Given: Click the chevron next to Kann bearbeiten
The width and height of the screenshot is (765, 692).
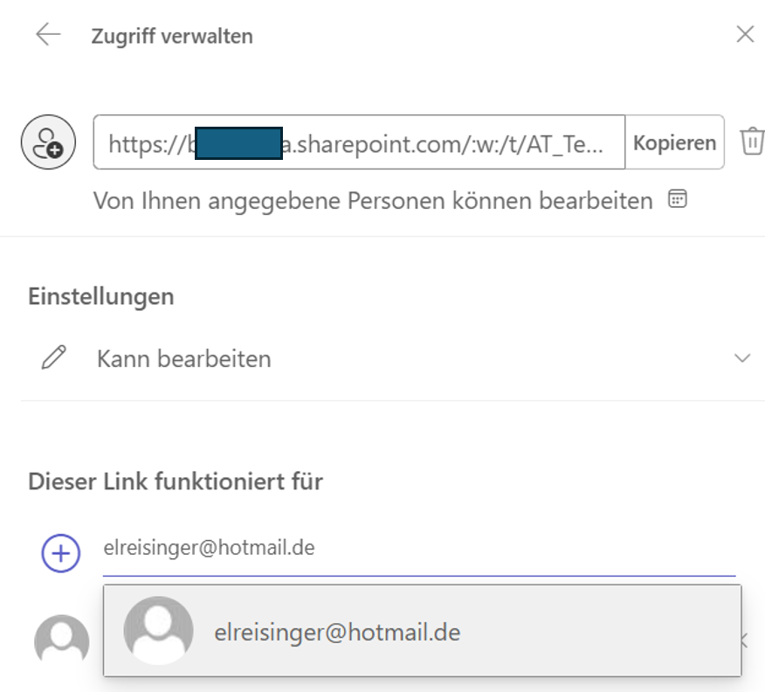Looking at the screenshot, I should (x=742, y=358).
